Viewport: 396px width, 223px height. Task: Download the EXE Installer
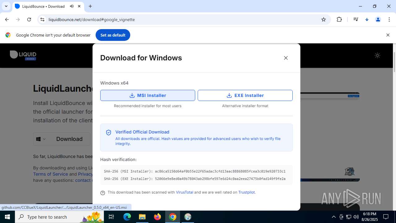(x=245, y=95)
